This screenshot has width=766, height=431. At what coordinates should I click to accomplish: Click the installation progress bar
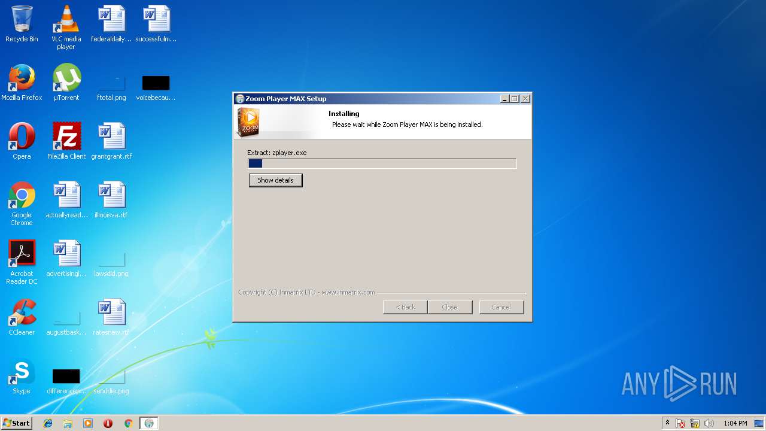382,163
